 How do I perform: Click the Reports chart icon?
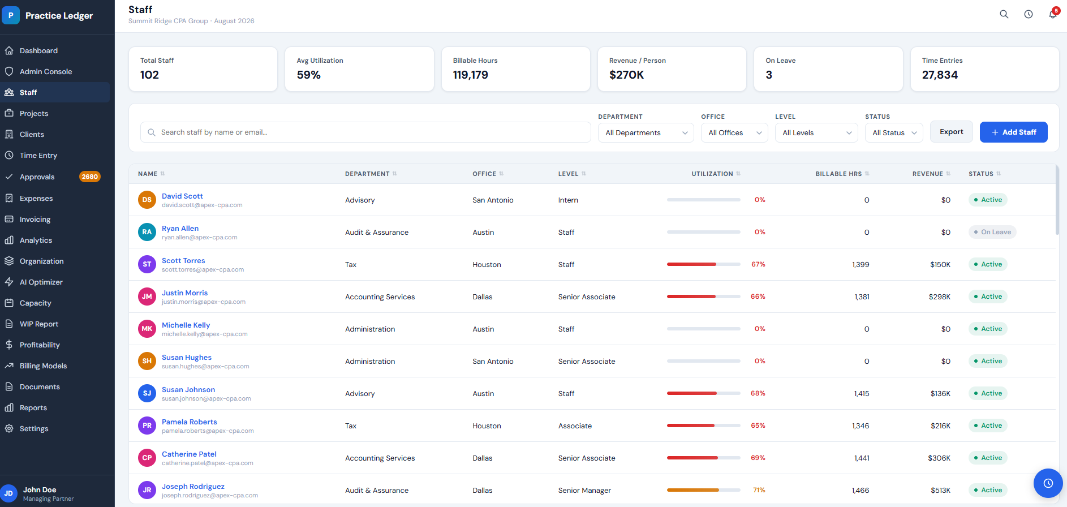(9, 407)
